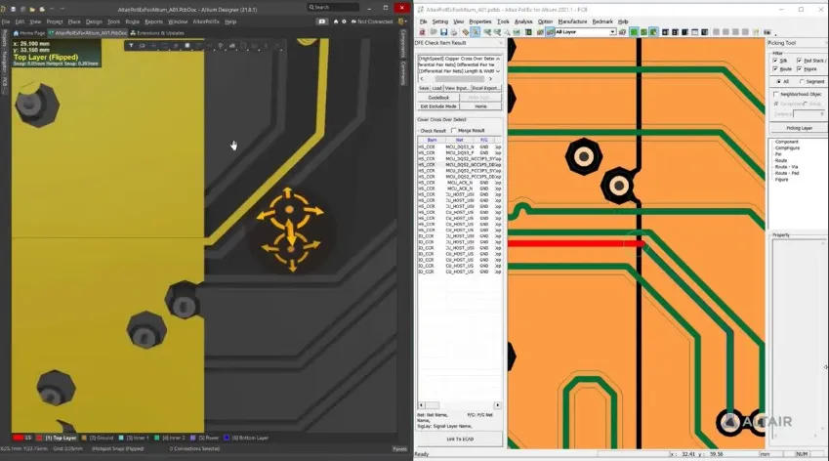
Task: Open the Manufacture menu in PollEx
Action: click(572, 21)
